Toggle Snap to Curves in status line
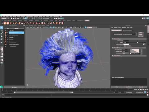This screenshot has height=112, width=149. click(x=34, y=18)
